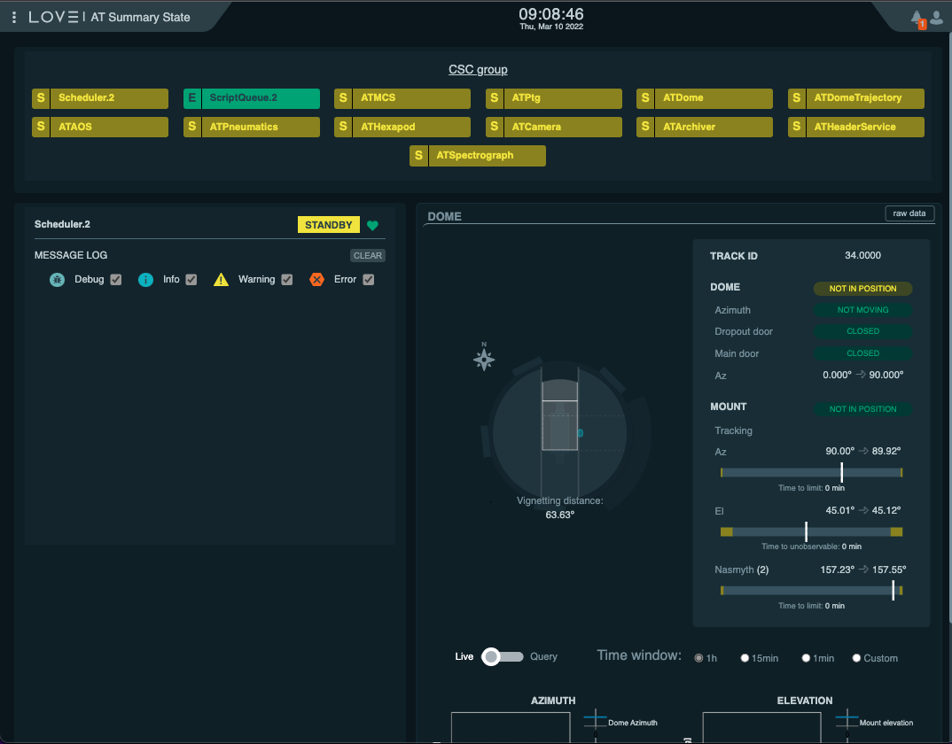The image size is (952, 744).
Task: Open the user profile icon
Action: [936, 17]
